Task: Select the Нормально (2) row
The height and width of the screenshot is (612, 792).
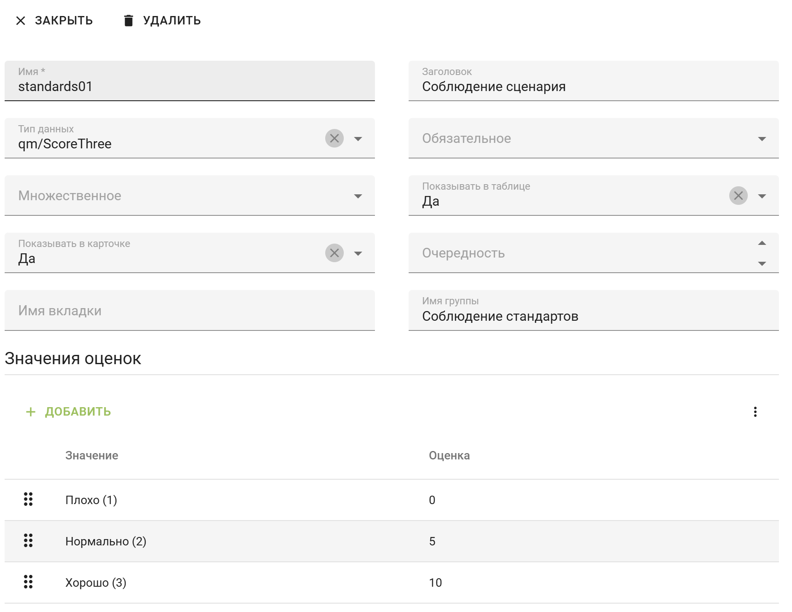Action: coord(253,541)
